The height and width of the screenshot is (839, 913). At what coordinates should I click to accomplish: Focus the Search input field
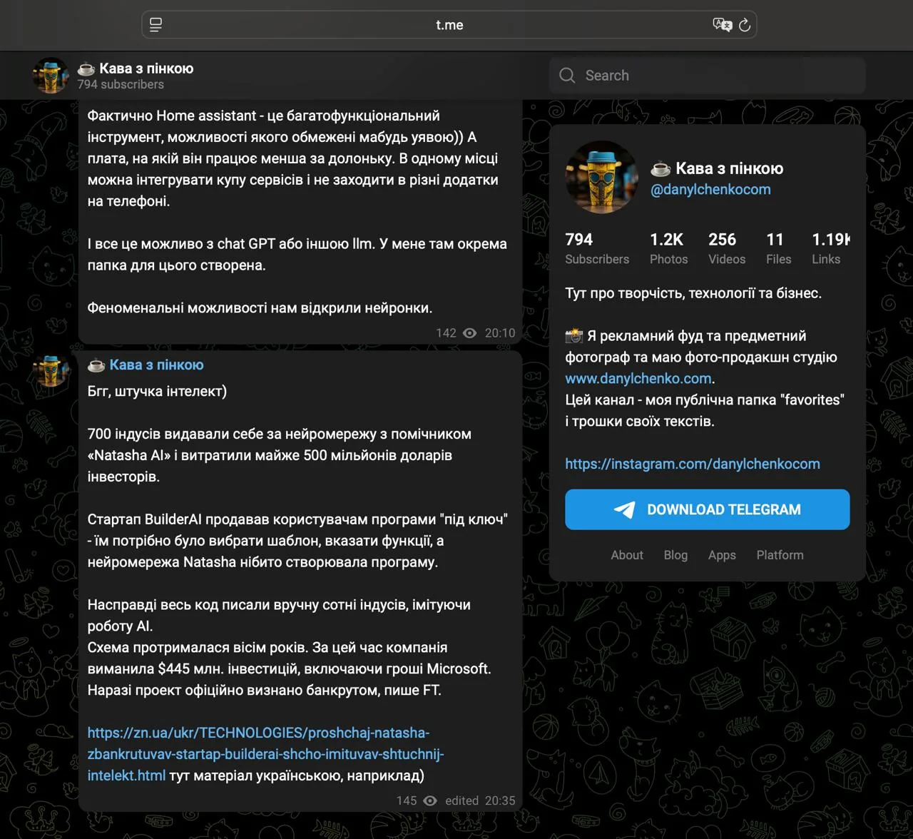[x=708, y=76]
